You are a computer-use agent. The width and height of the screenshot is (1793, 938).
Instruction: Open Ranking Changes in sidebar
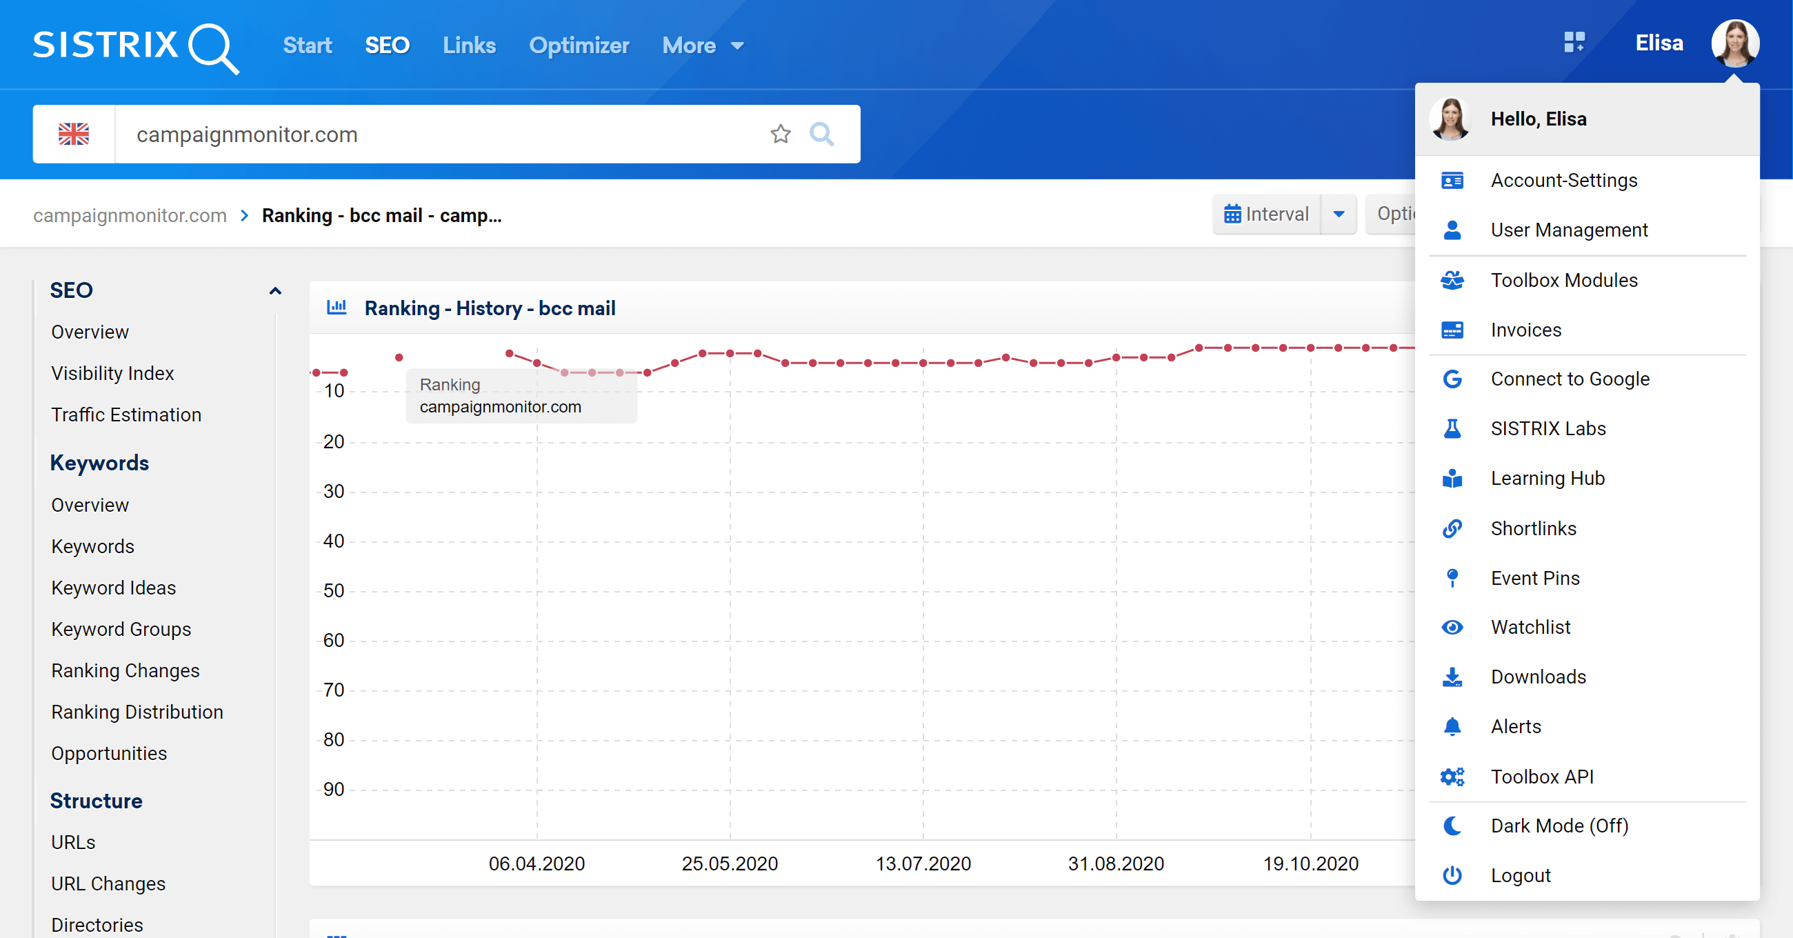pyautogui.click(x=126, y=671)
